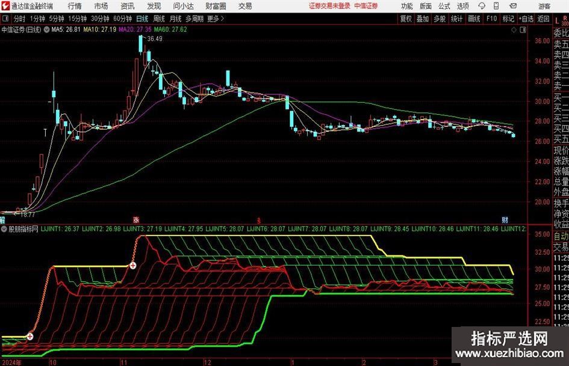Click the 36.49 high price label
Screen dimensions: 569x366
pos(155,39)
